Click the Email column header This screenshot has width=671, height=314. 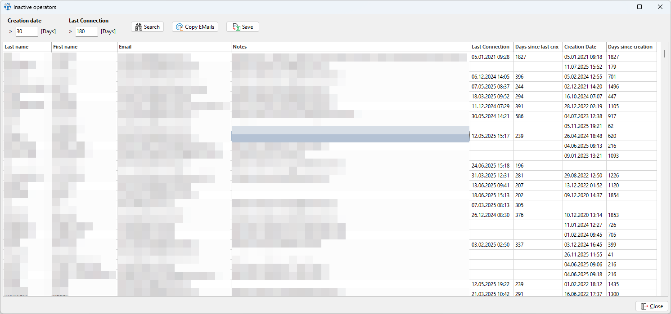point(174,47)
